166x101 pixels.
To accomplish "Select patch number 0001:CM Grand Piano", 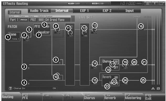I will click(54, 20).
